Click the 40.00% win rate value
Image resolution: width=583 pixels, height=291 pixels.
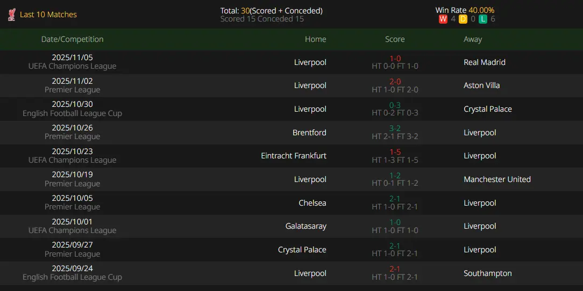[480, 10]
